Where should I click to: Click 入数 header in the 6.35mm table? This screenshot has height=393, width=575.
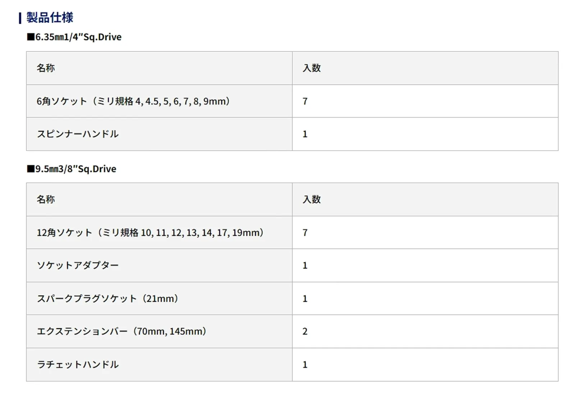pyautogui.click(x=312, y=68)
